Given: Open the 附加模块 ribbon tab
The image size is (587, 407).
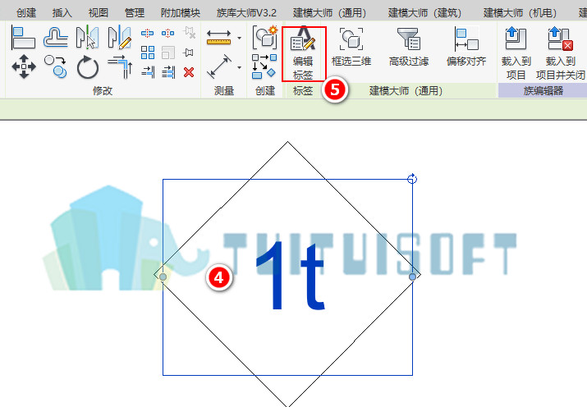Looking at the screenshot, I should point(181,13).
